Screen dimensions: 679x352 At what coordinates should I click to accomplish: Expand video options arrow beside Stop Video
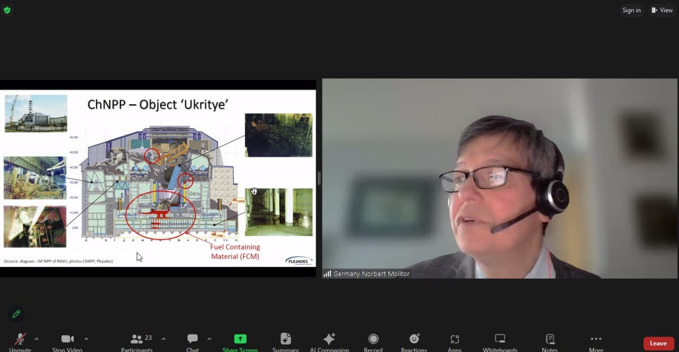point(86,339)
